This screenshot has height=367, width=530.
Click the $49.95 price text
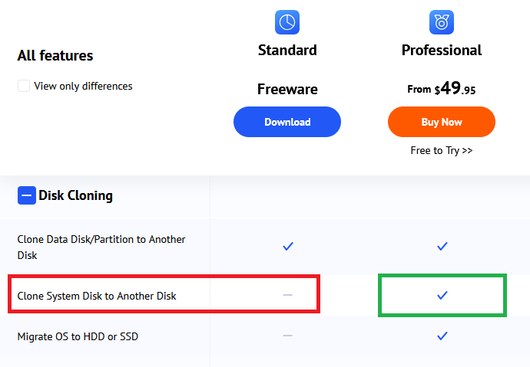455,89
